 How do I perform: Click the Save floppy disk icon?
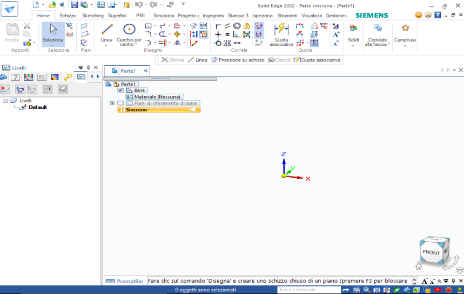[x=74, y=5]
